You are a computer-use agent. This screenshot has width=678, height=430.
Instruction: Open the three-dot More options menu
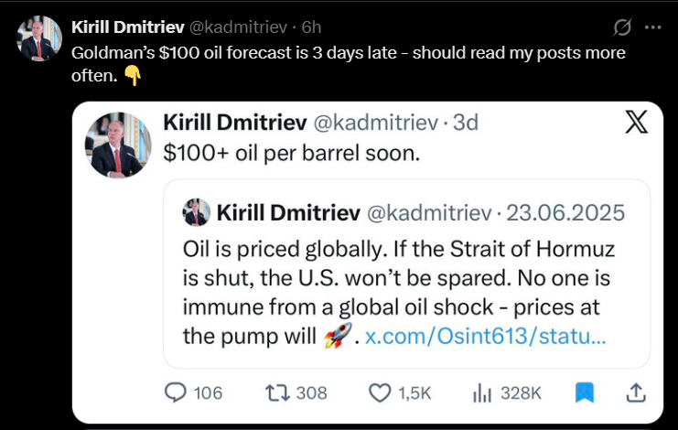coord(652,27)
